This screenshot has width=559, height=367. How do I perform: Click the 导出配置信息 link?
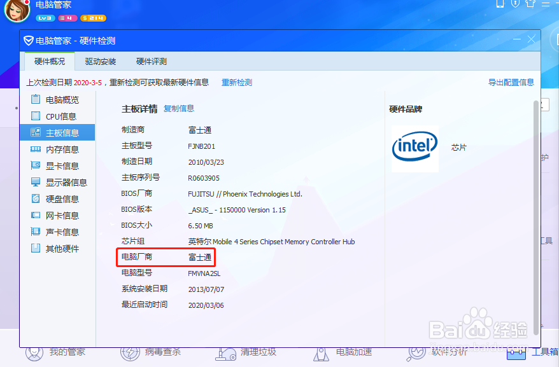[511, 82]
